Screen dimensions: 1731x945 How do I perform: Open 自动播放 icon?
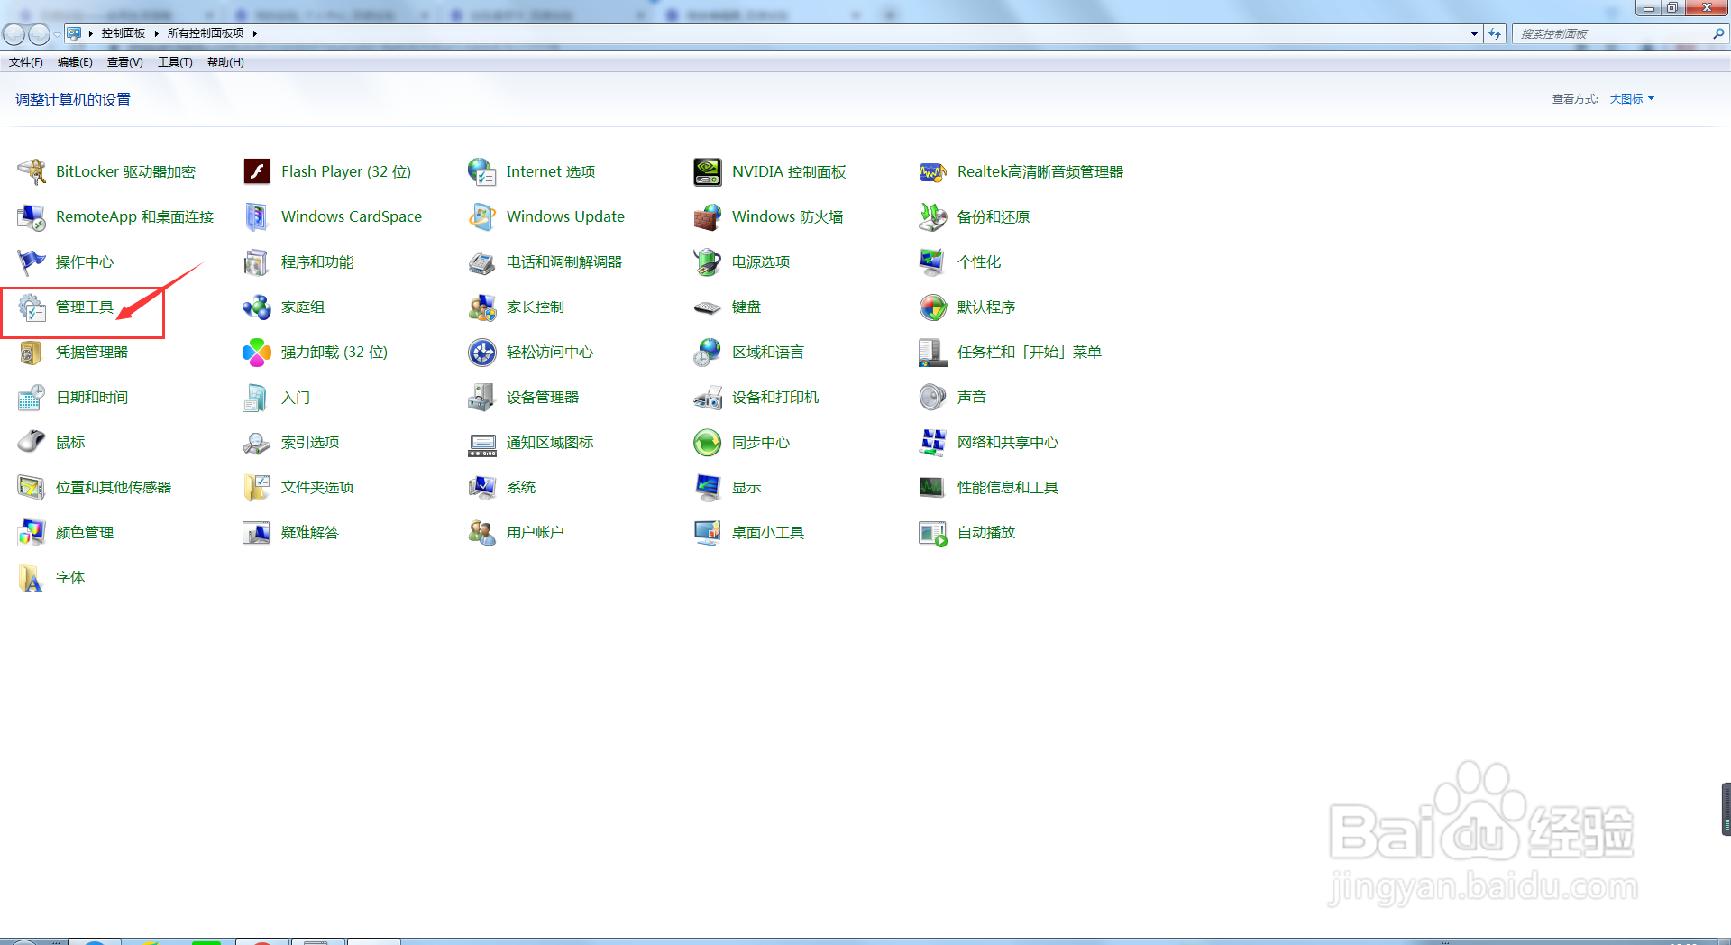(x=933, y=532)
